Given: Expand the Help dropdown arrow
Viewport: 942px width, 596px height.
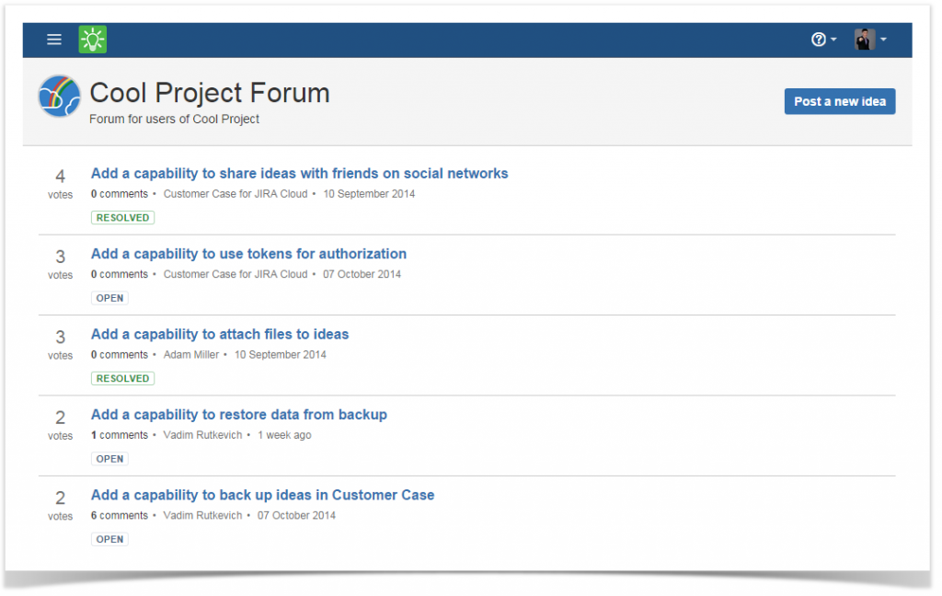Looking at the screenshot, I should click(x=833, y=39).
